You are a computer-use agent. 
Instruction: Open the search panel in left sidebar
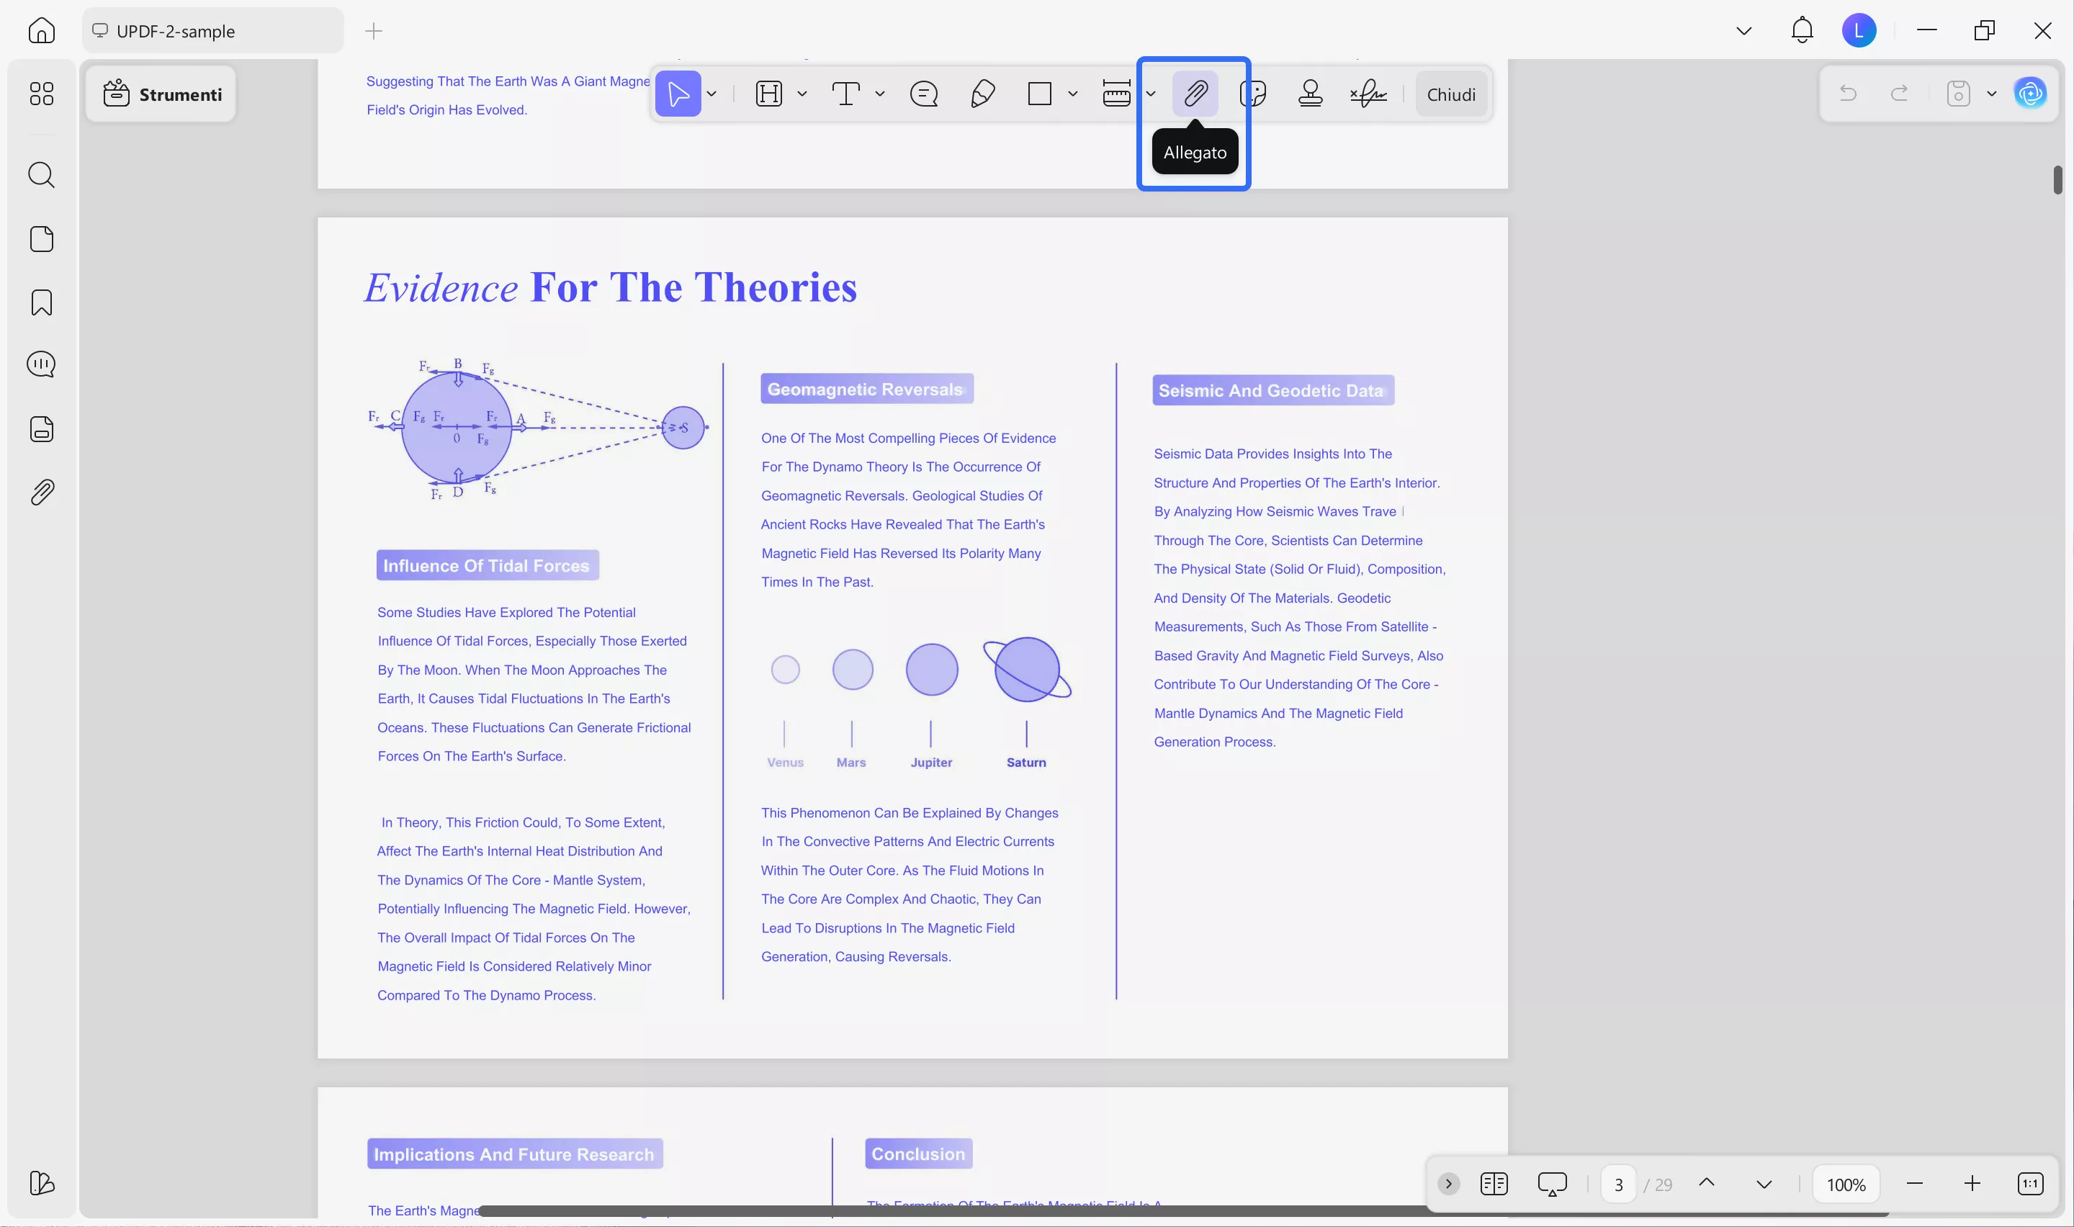pos(41,174)
